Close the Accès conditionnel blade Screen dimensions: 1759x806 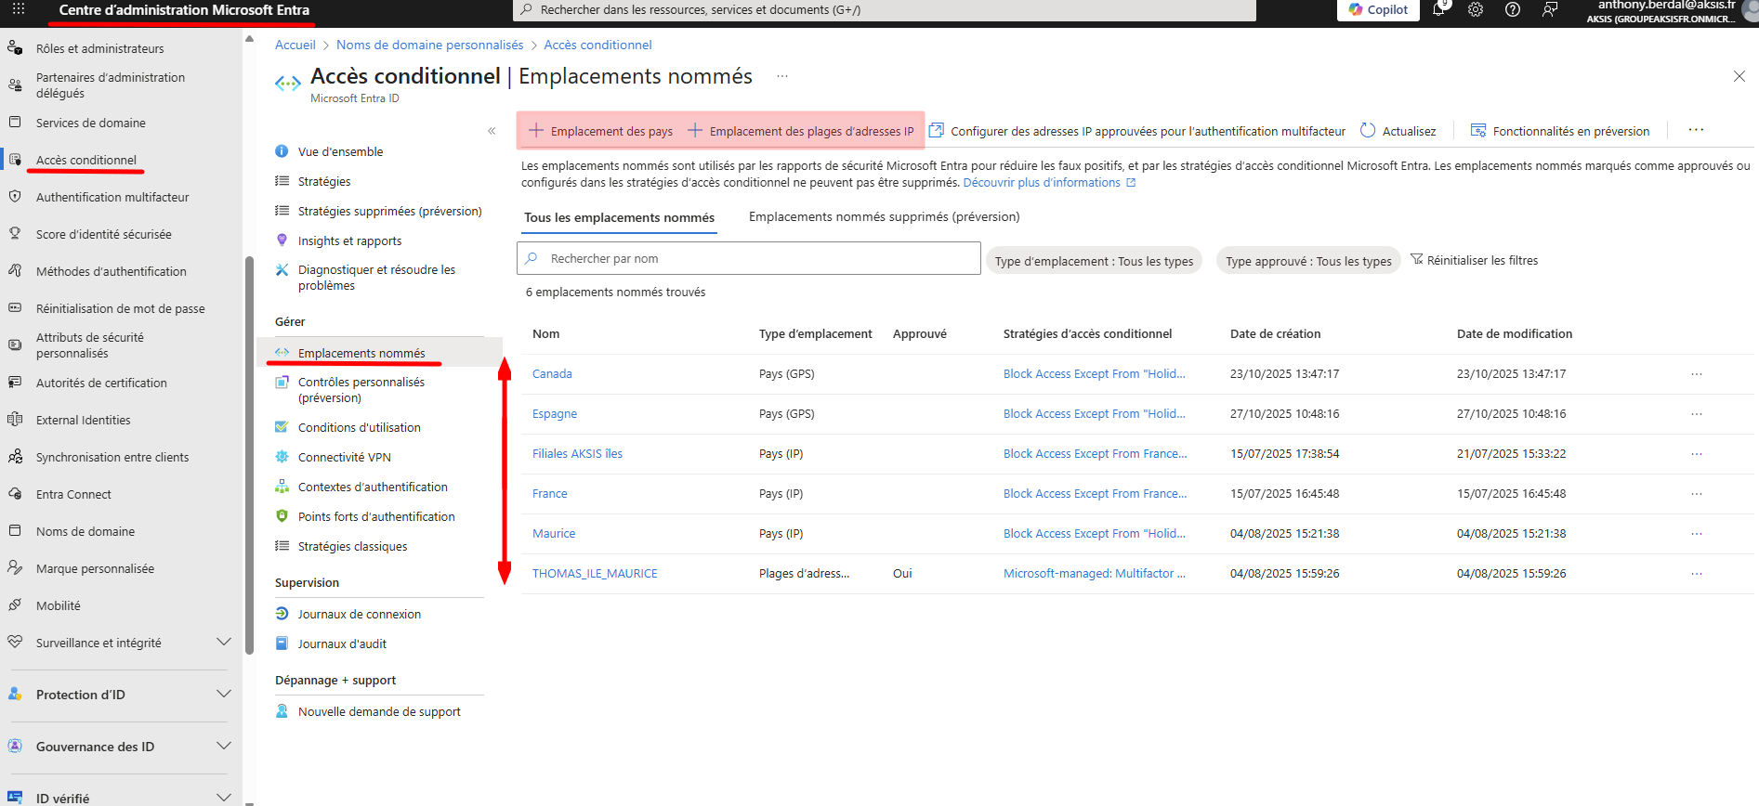1739,76
